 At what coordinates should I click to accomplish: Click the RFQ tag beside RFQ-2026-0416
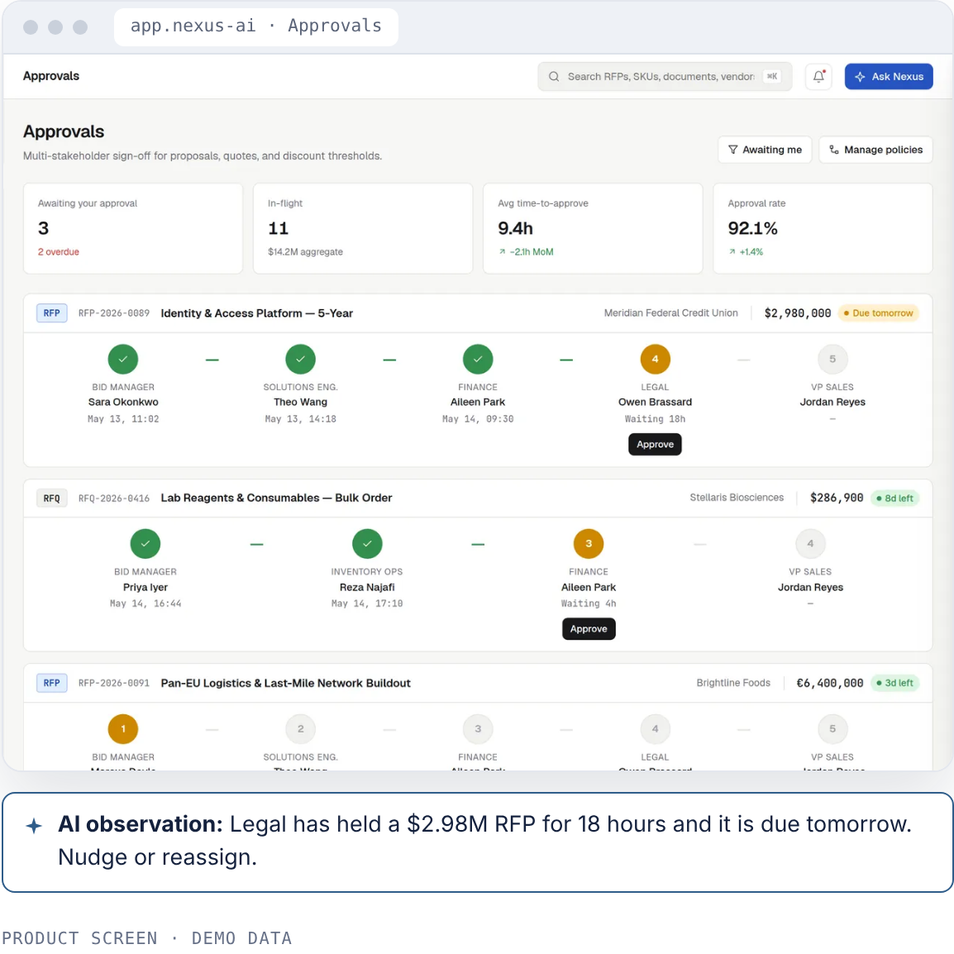pos(52,498)
